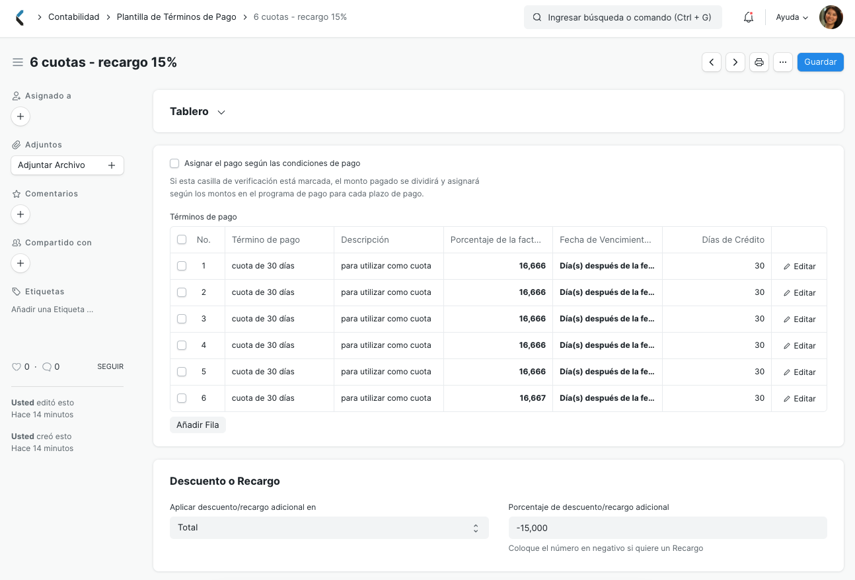Viewport: 855px width, 580px height.
Task: Edit row 3 payment term
Action: 799,319
